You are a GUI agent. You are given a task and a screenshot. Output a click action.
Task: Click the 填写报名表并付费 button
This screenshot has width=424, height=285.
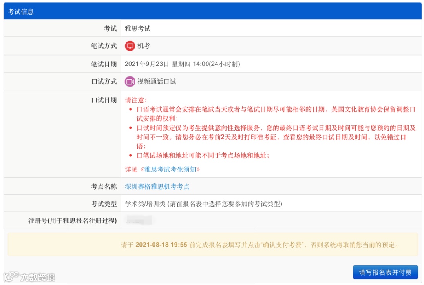[x=385, y=272]
